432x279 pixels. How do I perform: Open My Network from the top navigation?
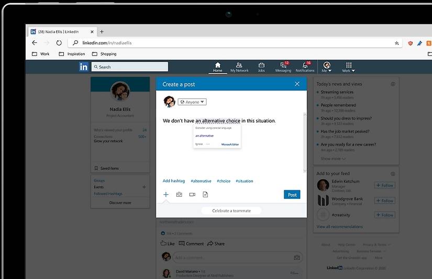[239, 67]
